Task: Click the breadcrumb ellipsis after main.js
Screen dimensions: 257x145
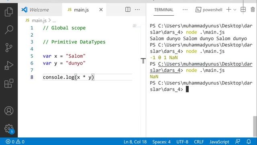Action: click(54, 21)
